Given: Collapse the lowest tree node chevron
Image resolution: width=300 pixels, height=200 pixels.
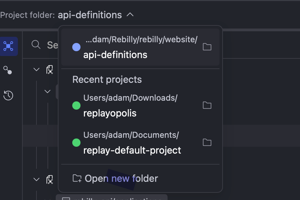Looking at the screenshot, I should (36, 179).
